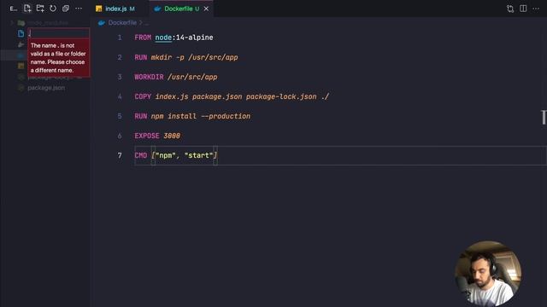Screen dimensions: 547x307
Task: Select the Dockerfile tab
Action: click(x=179, y=9)
